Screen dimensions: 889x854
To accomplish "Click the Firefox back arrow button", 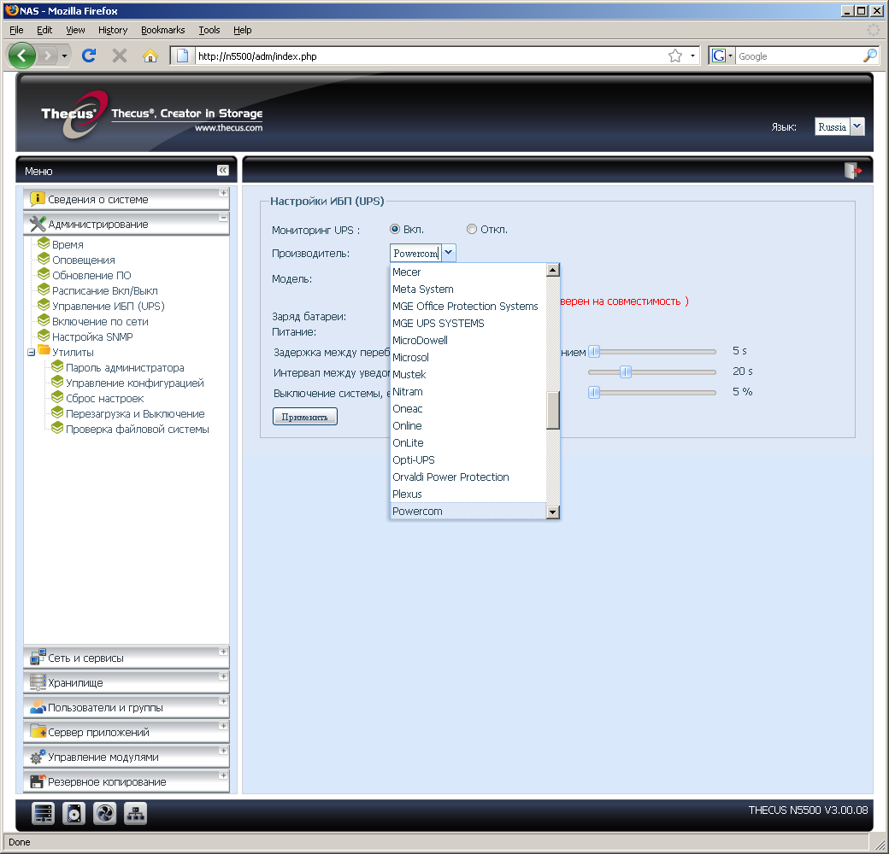I will [22, 56].
